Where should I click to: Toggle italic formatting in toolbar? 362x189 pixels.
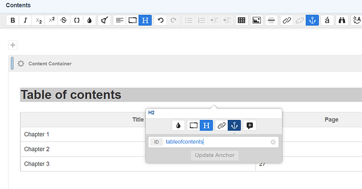click(25, 20)
